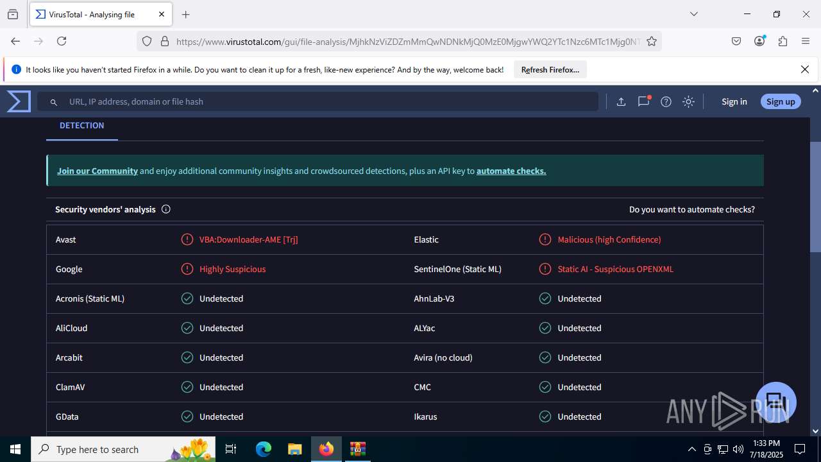Open the list all tabs dropdown
This screenshot has width=821, height=462.
[x=693, y=14]
